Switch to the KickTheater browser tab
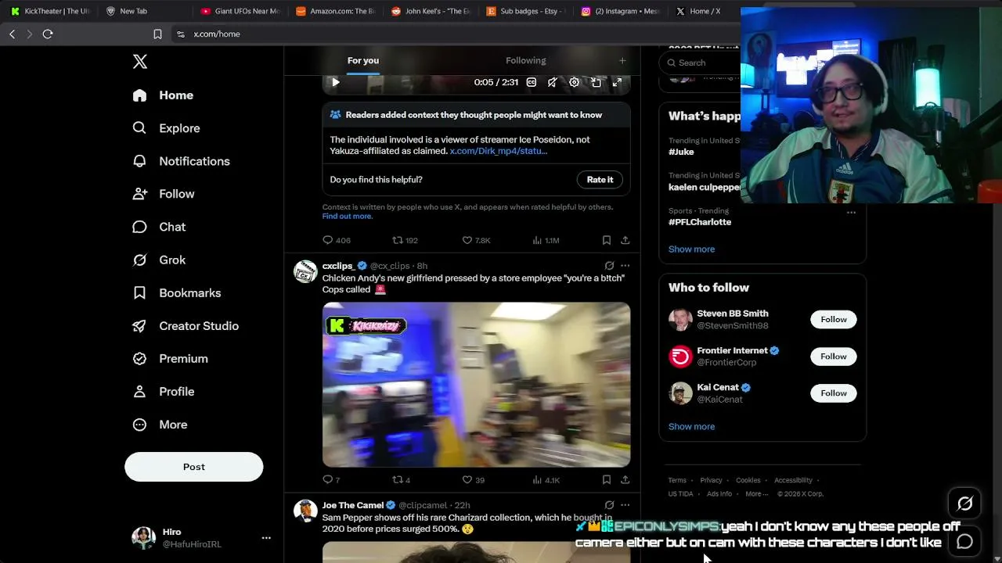The width and height of the screenshot is (1002, 563). [50, 11]
